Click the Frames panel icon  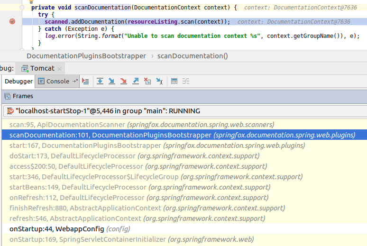click(8, 96)
